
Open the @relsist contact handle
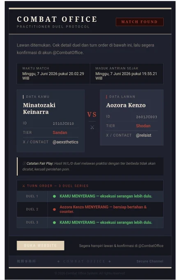coord(143,135)
